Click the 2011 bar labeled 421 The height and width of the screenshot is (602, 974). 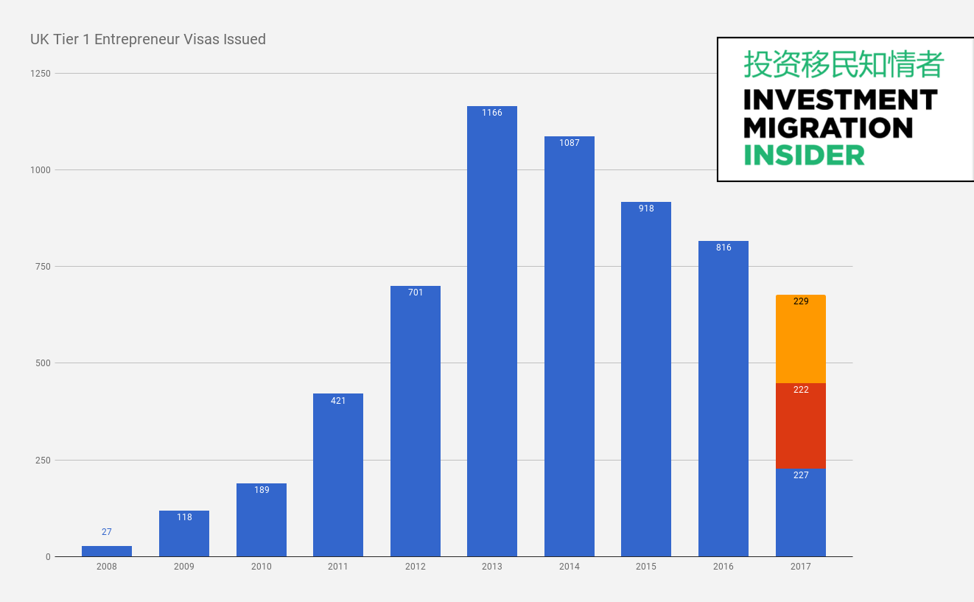tap(338, 475)
